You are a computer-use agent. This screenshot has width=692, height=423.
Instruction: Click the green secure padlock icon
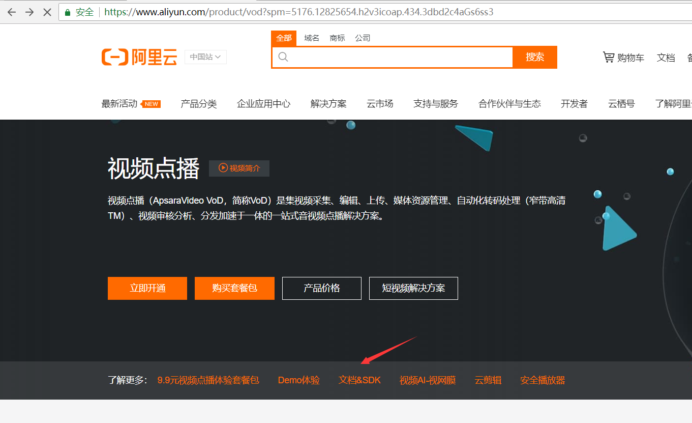[x=68, y=12]
